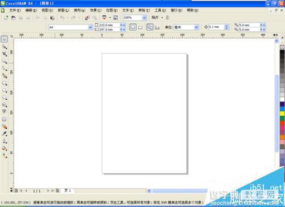Open the paper size A4 dropdown

[90, 27]
